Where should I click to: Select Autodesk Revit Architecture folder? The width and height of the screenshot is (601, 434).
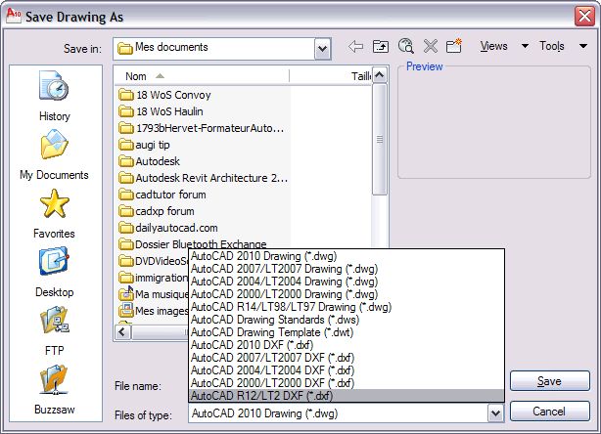(204, 178)
